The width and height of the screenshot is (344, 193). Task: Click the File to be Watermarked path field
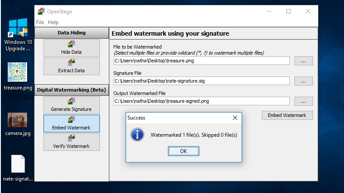pyautogui.click(x=201, y=61)
